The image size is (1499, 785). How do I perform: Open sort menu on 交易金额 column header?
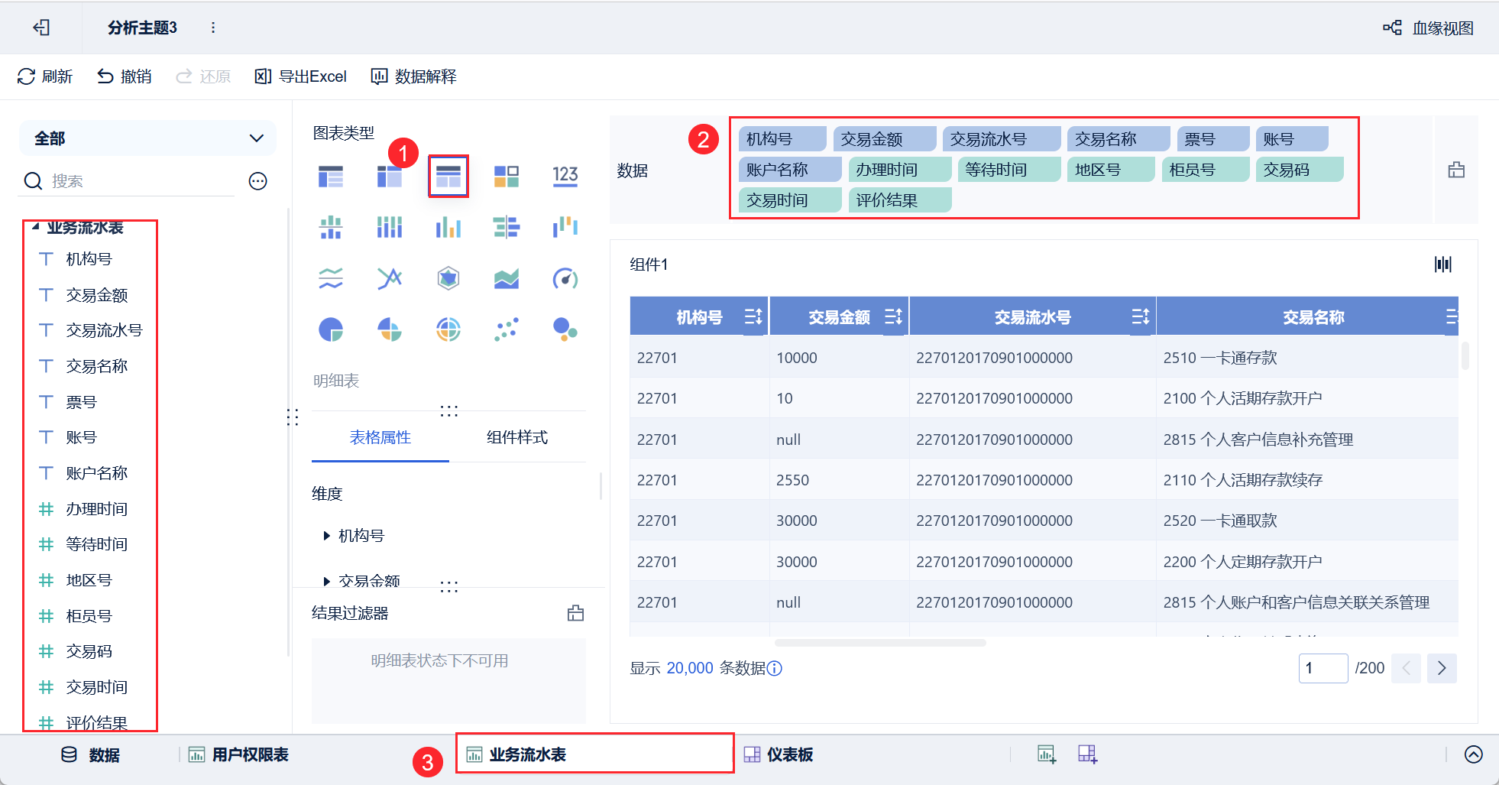click(893, 316)
